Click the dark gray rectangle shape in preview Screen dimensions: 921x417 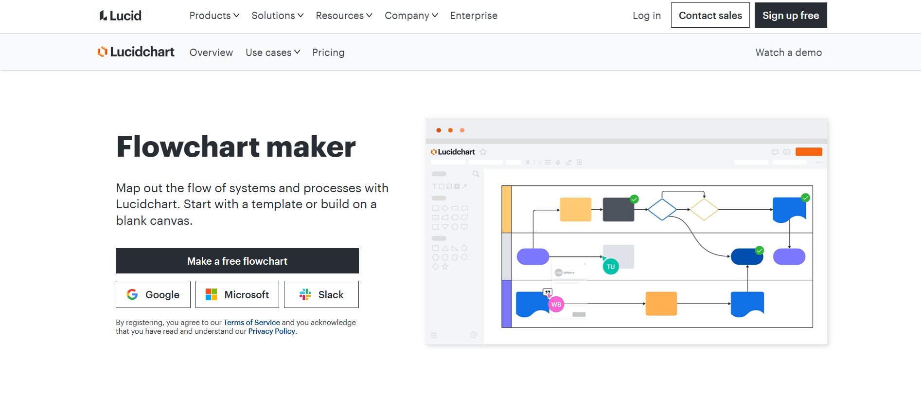click(x=619, y=210)
